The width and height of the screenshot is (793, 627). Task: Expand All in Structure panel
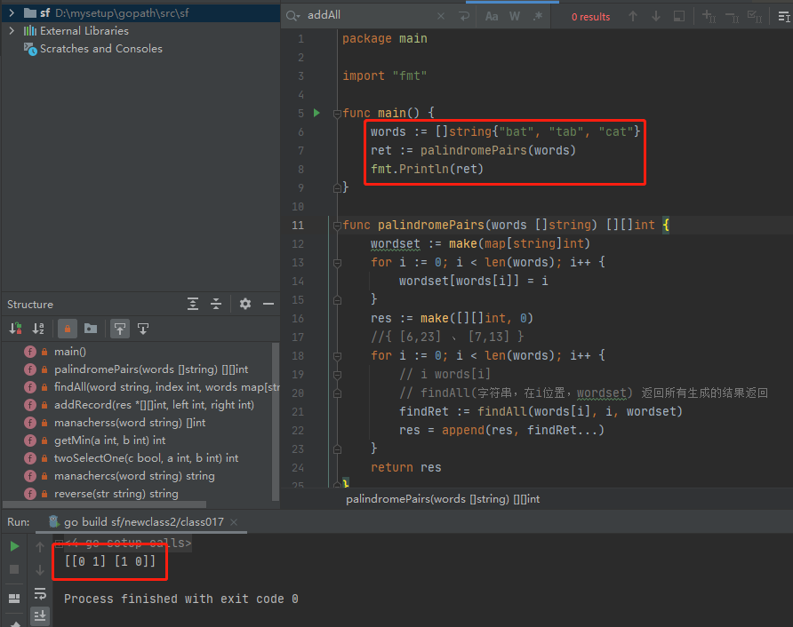point(193,304)
